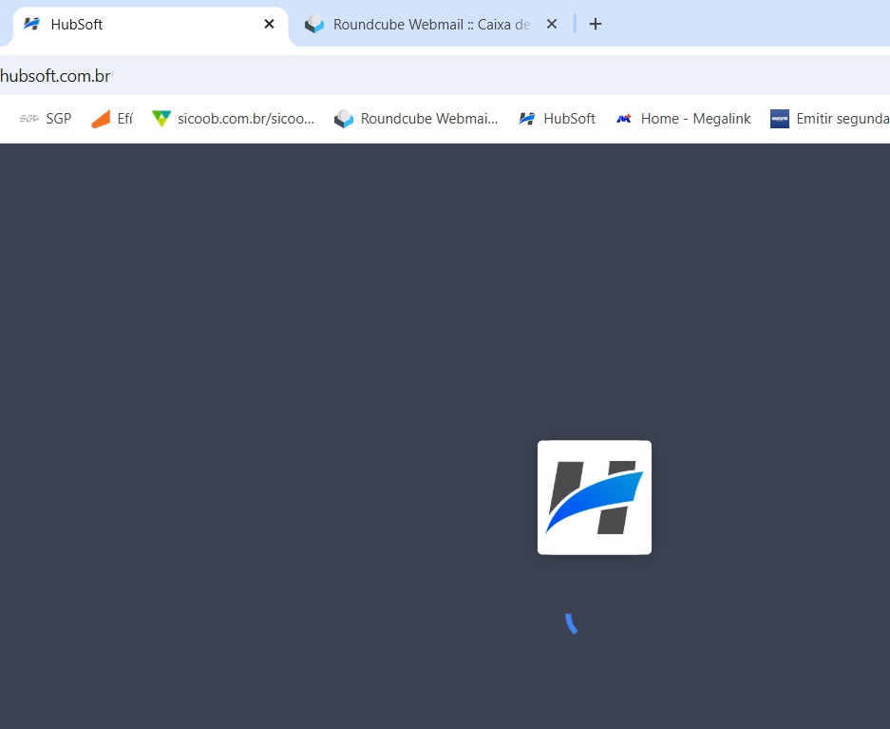Open the Home - Megalink bookmark
890x729 pixels.
tap(683, 119)
